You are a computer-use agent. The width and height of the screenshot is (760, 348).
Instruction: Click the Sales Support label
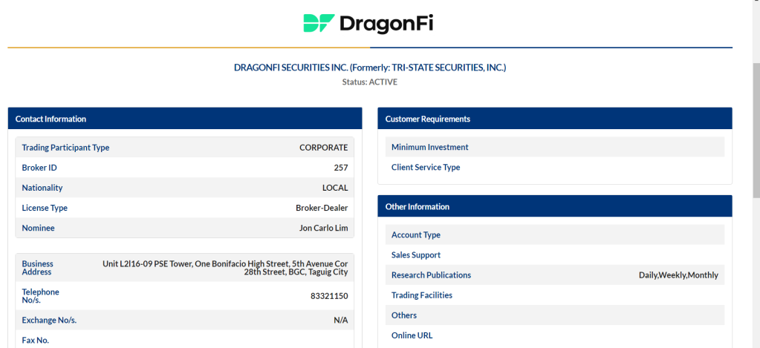pyautogui.click(x=416, y=255)
